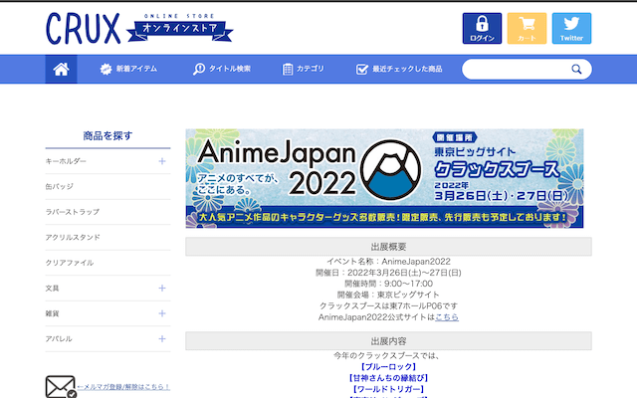
Task: Go to the Home house icon
Action: [x=61, y=69]
